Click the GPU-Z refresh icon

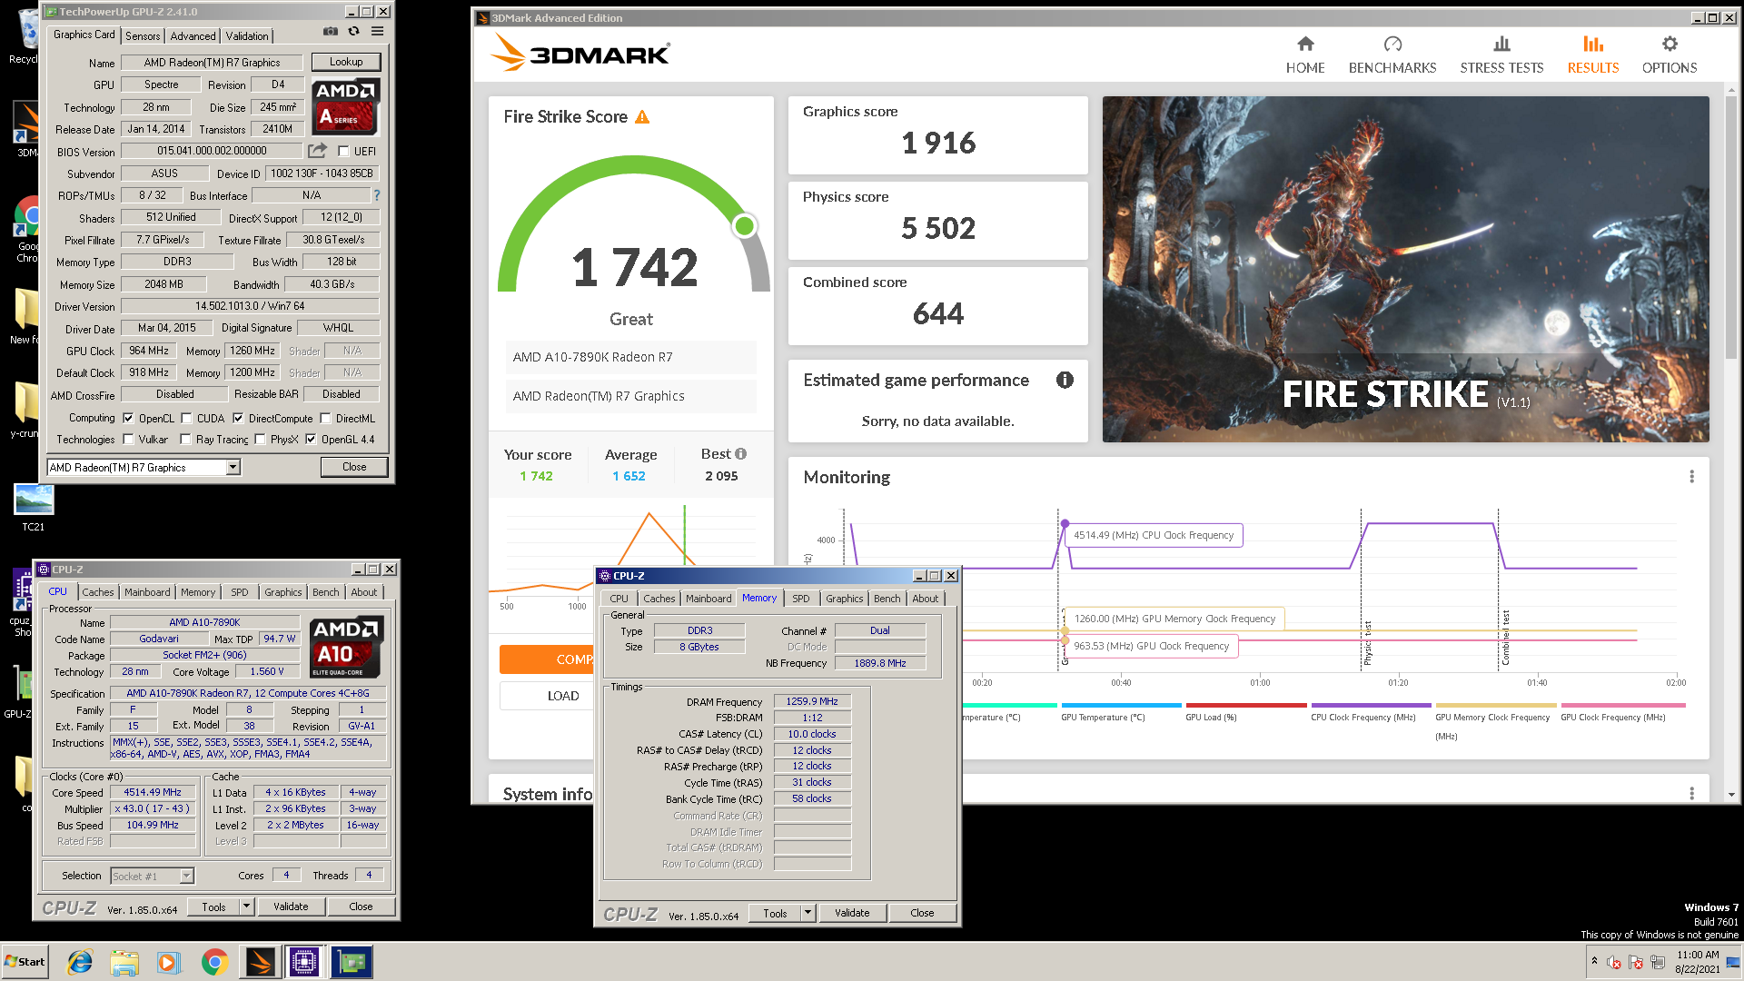point(353,32)
